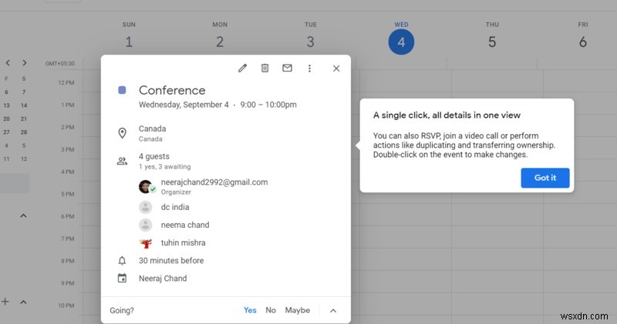
Task: RSVP Maybe to the Conference event
Action: coord(298,310)
